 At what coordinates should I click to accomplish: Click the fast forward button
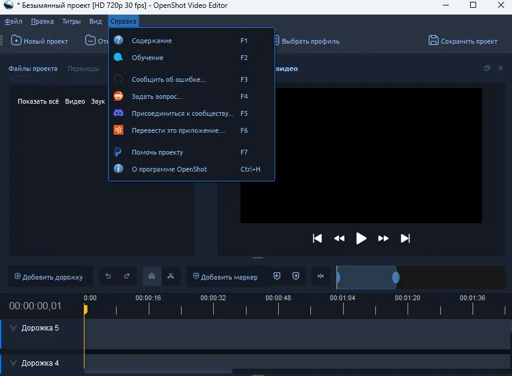(383, 238)
